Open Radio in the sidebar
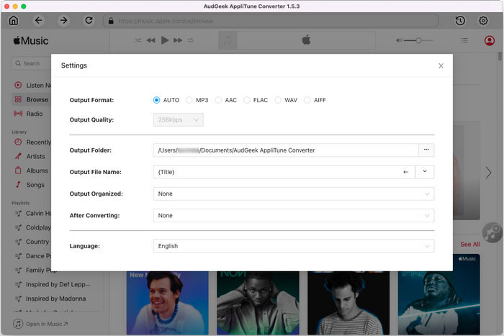Image resolution: width=504 pixels, height=336 pixels. 32,114
